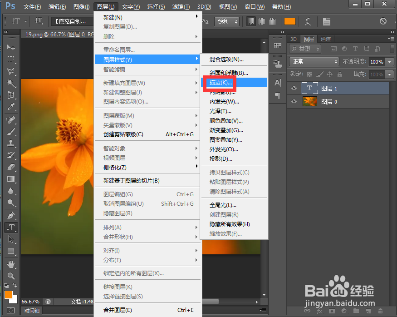
Task: Switch to the 通道 channels tab
Action: pos(326,39)
